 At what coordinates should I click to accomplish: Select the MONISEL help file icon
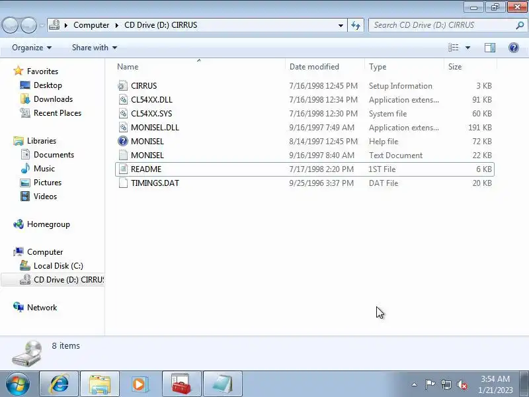tap(123, 141)
